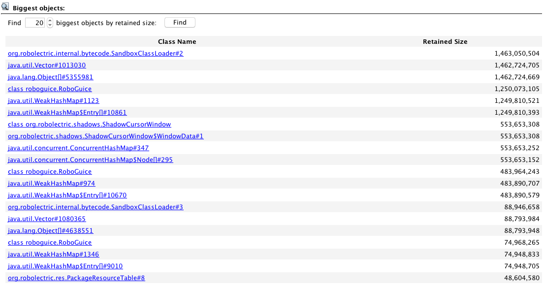Select the object count input field

point(34,22)
